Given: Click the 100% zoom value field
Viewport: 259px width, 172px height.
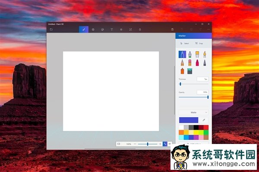Looking at the screenshot, I should point(129,144).
